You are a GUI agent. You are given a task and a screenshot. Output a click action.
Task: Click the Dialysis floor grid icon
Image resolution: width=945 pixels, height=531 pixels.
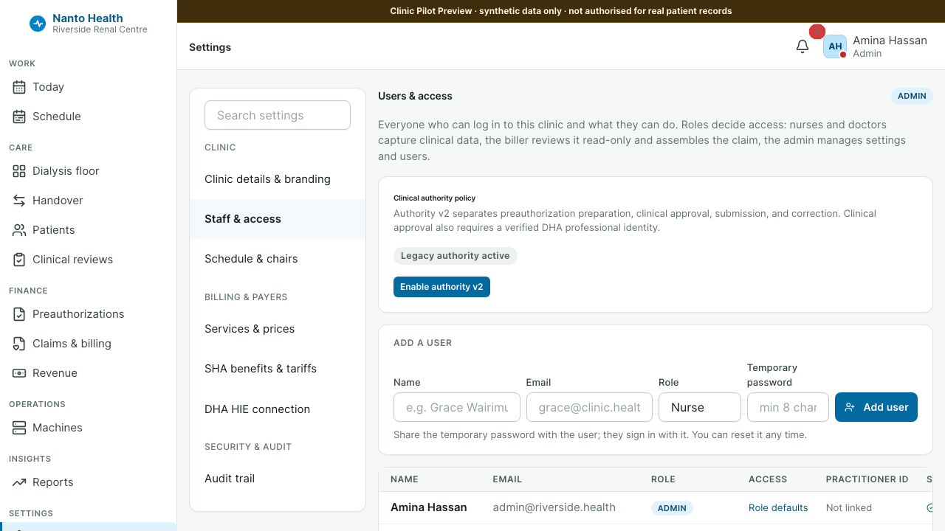click(19, 171)
